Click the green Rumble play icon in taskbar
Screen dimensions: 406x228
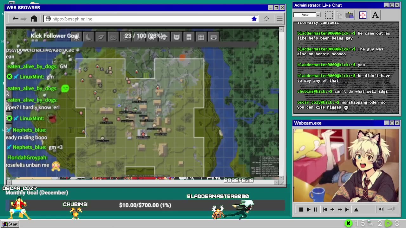point(388,224)
